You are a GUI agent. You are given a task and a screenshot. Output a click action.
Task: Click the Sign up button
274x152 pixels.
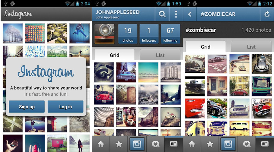27,106
